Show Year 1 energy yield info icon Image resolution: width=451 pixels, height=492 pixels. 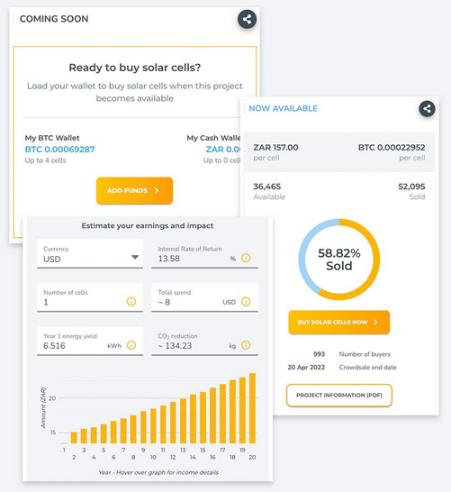(x=131, y=345)
